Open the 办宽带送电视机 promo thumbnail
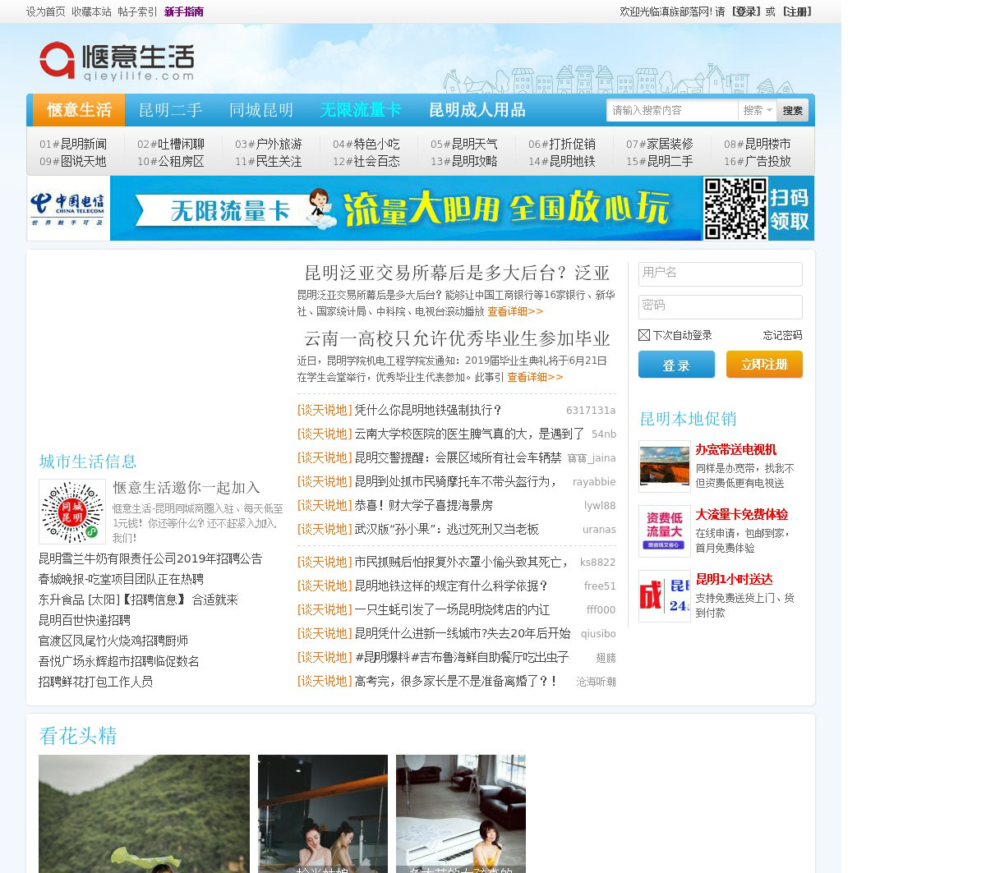The height and width of the screenshot is (873, 986). pos(665,466)
